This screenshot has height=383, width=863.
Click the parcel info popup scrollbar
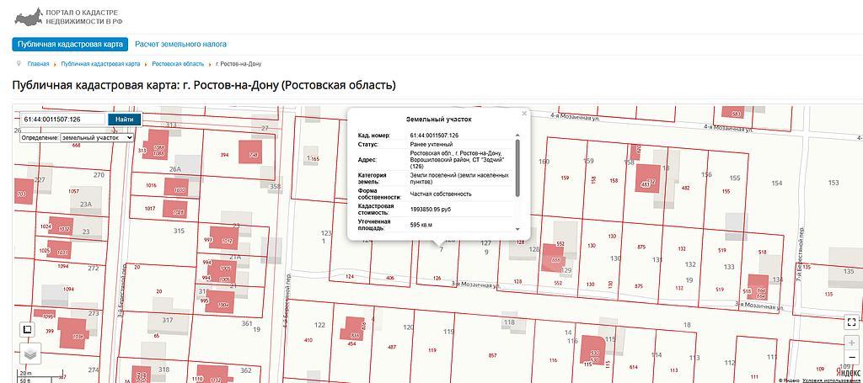(517, 160)
